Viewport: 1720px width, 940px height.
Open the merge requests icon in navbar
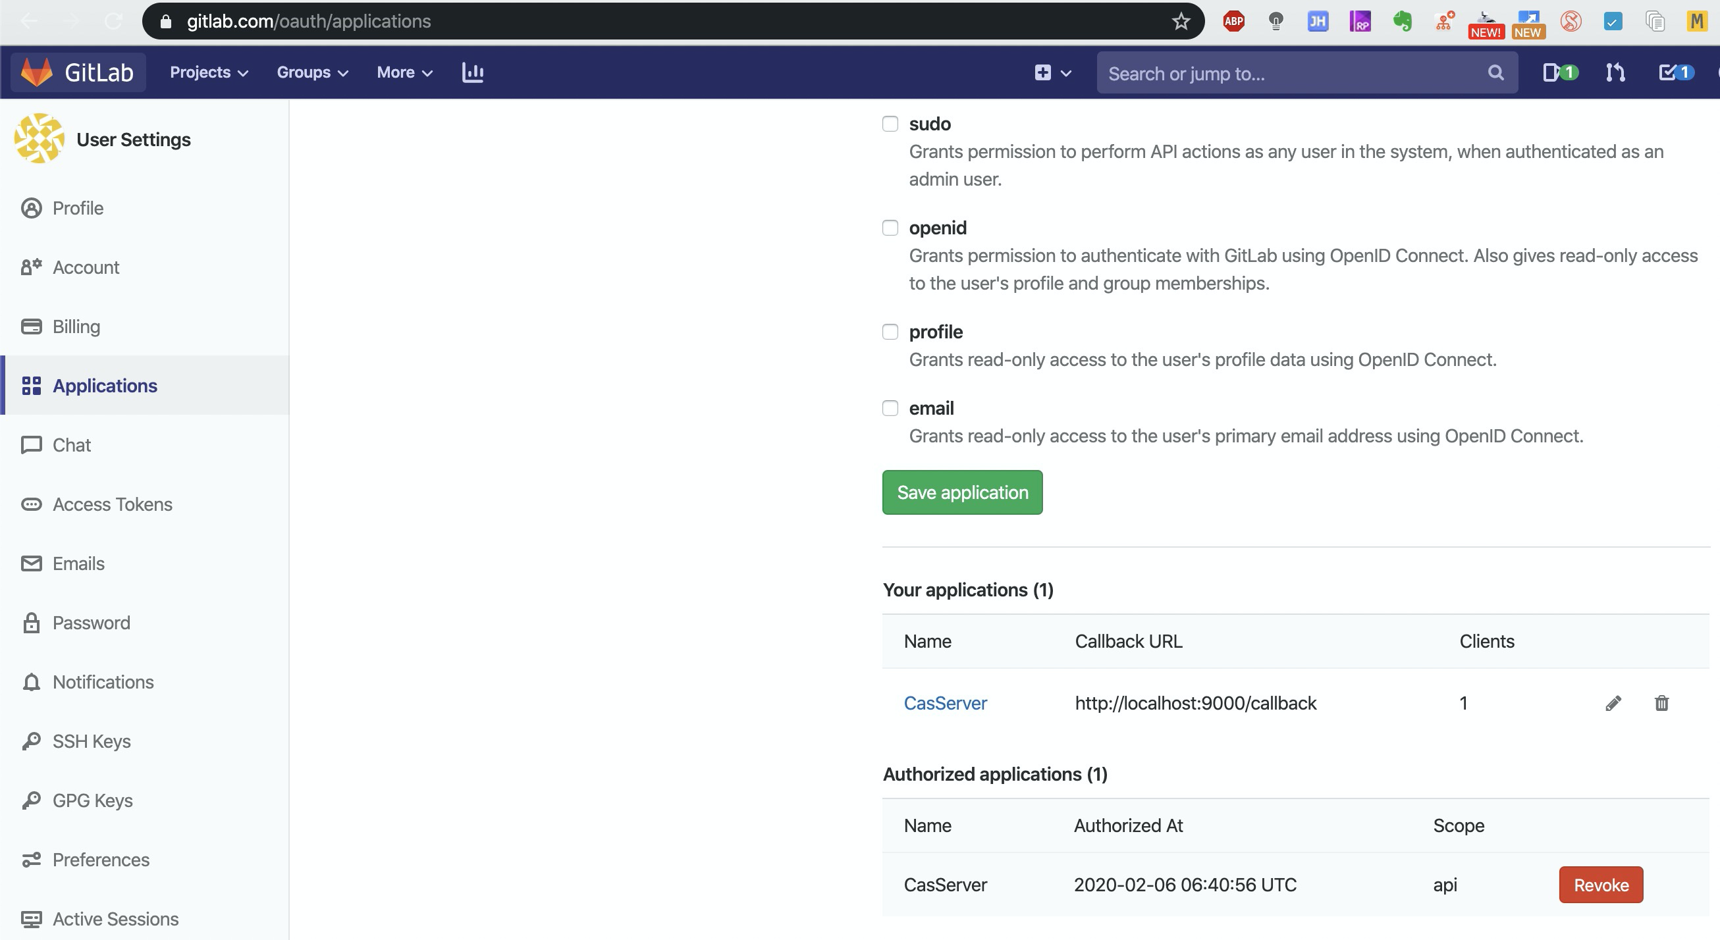[x=1615, y=72]
